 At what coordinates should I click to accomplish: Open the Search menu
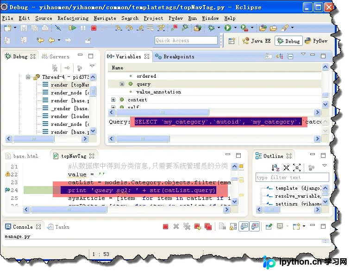(x=130, y=18)
